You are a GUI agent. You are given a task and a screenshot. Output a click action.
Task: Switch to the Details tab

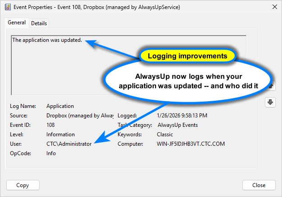(x=39, y=23)
